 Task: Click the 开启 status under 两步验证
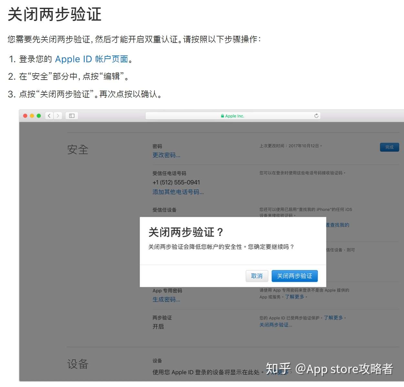point(158,326)
